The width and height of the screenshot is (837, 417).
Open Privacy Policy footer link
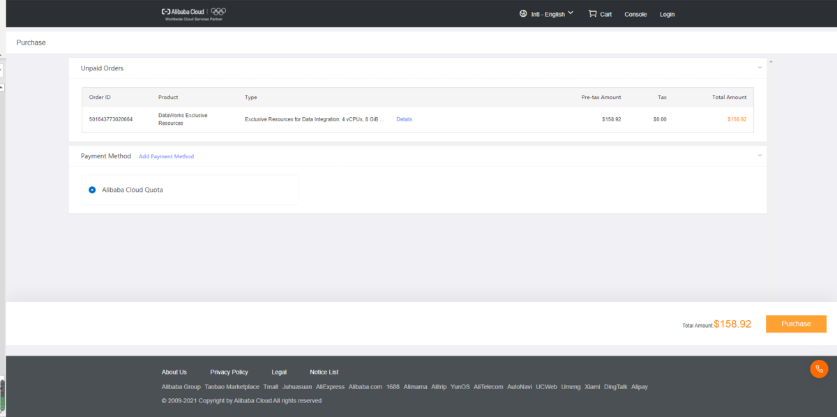pos(229,372)
